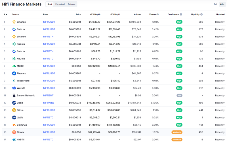The width and height of the screenshot is (227, 142).
Task: Click the Phemex exchange name
Action: pos(21,74)
